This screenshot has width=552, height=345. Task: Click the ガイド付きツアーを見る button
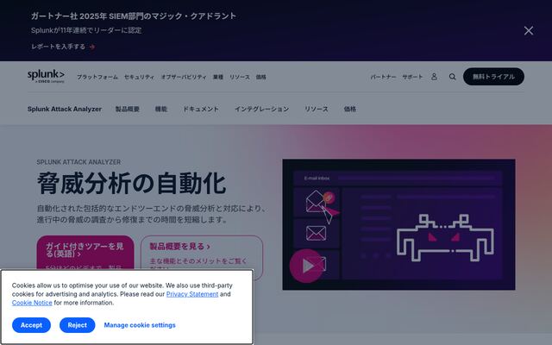85,253
